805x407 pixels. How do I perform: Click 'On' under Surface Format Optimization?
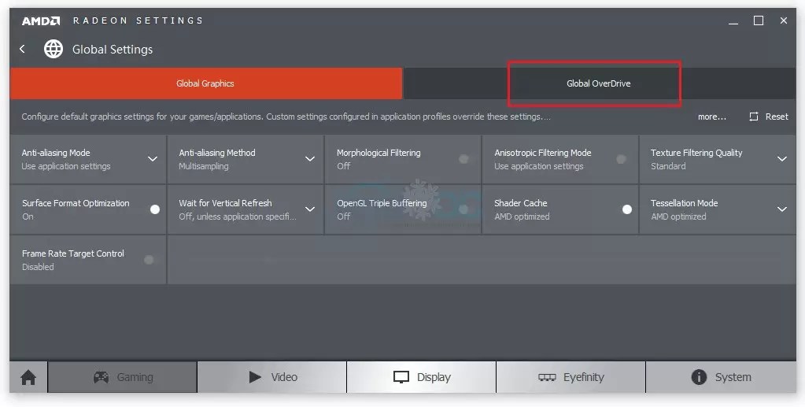(x=28, y=216)
